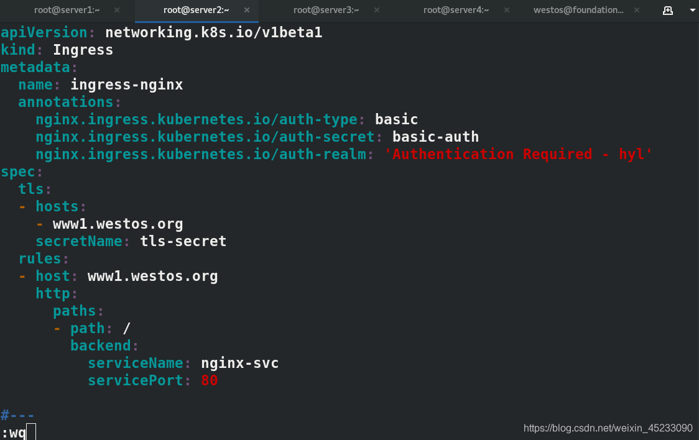Close the root@server3 tab
699x440 pixels.
tap(377, 10)
